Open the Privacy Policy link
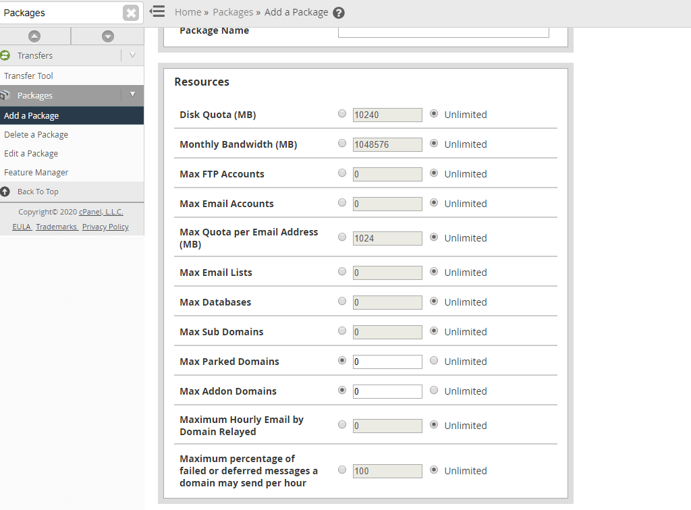This screenshot has height=510, width=691. point(105,227)
